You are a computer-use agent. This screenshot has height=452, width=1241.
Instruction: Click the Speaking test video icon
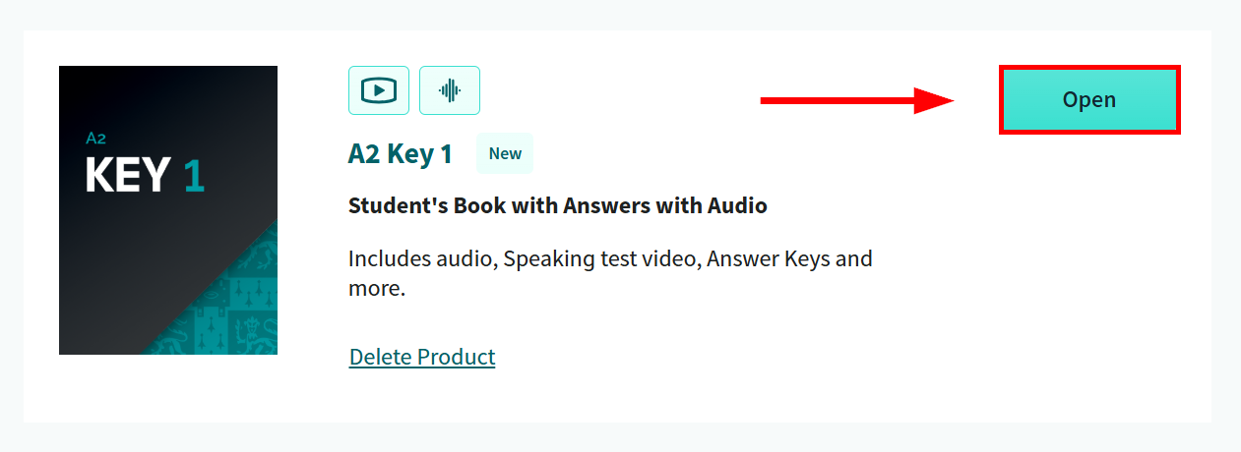[x=379, y=90]
